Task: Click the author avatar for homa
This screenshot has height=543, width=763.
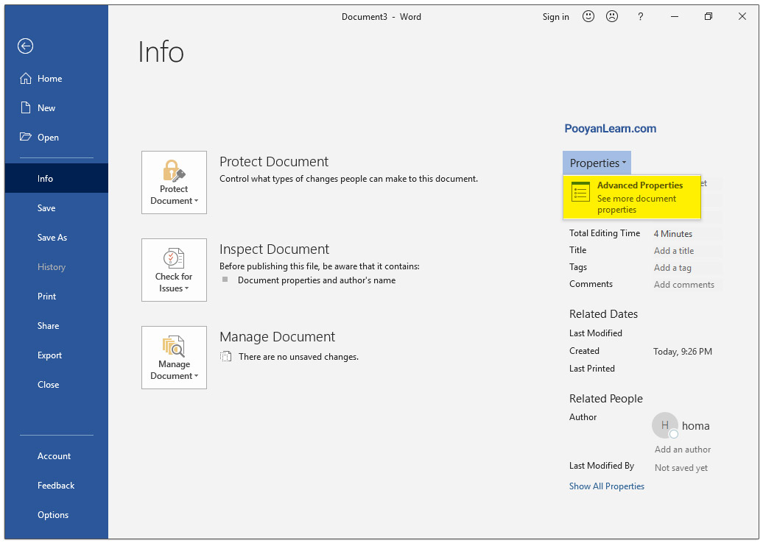Action: pyautogui.click(x=664, y=425)
